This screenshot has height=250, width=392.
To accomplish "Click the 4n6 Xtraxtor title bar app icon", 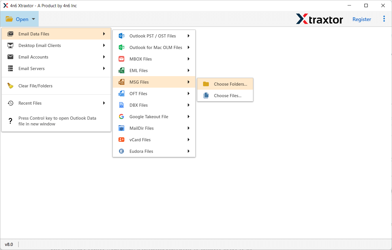I will [x=5, y=5].
